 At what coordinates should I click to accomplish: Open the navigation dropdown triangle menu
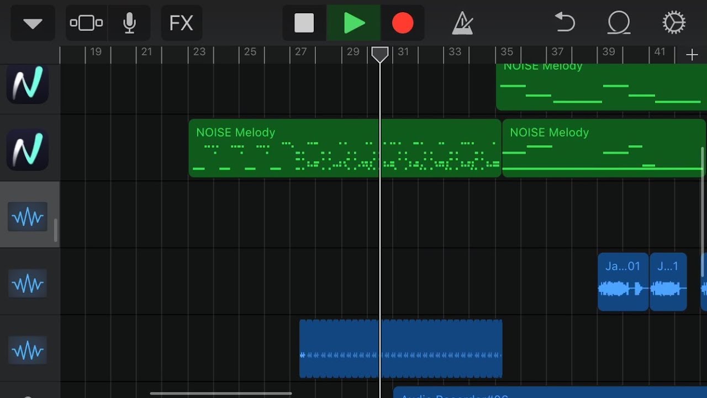(33, 23)
